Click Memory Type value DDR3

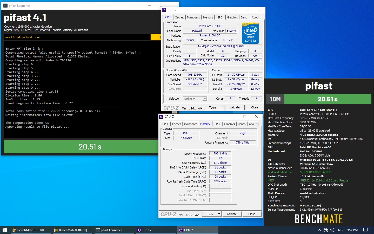pyautogui.click(x=186, y=133)
